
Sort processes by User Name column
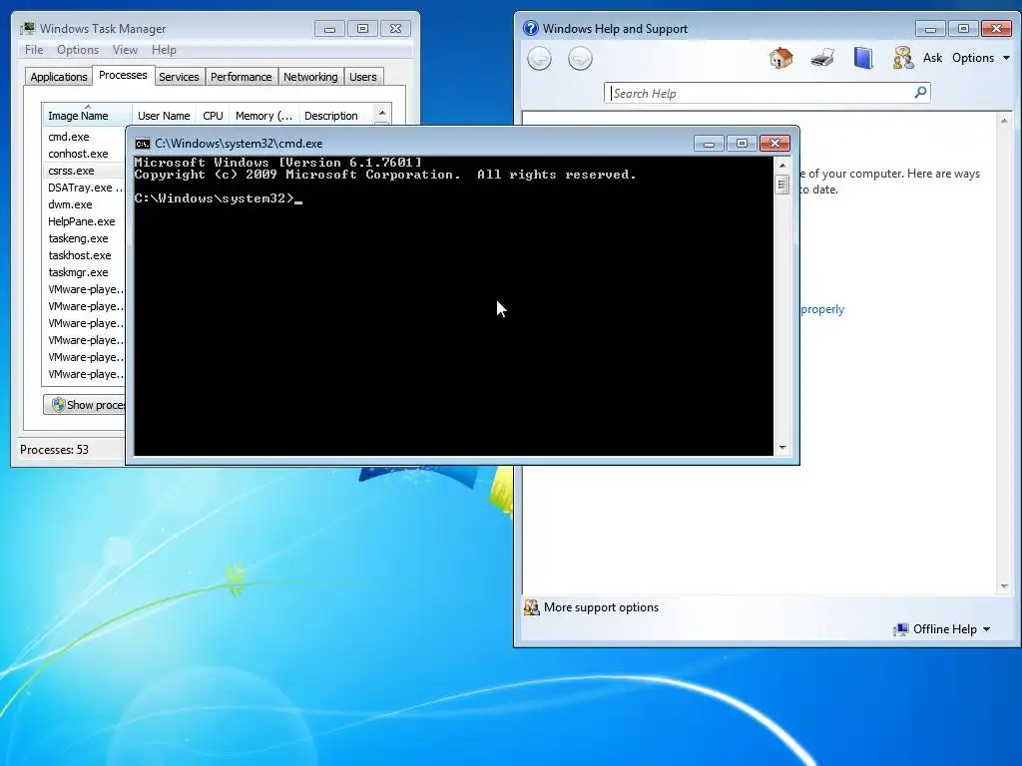[164, 116]
